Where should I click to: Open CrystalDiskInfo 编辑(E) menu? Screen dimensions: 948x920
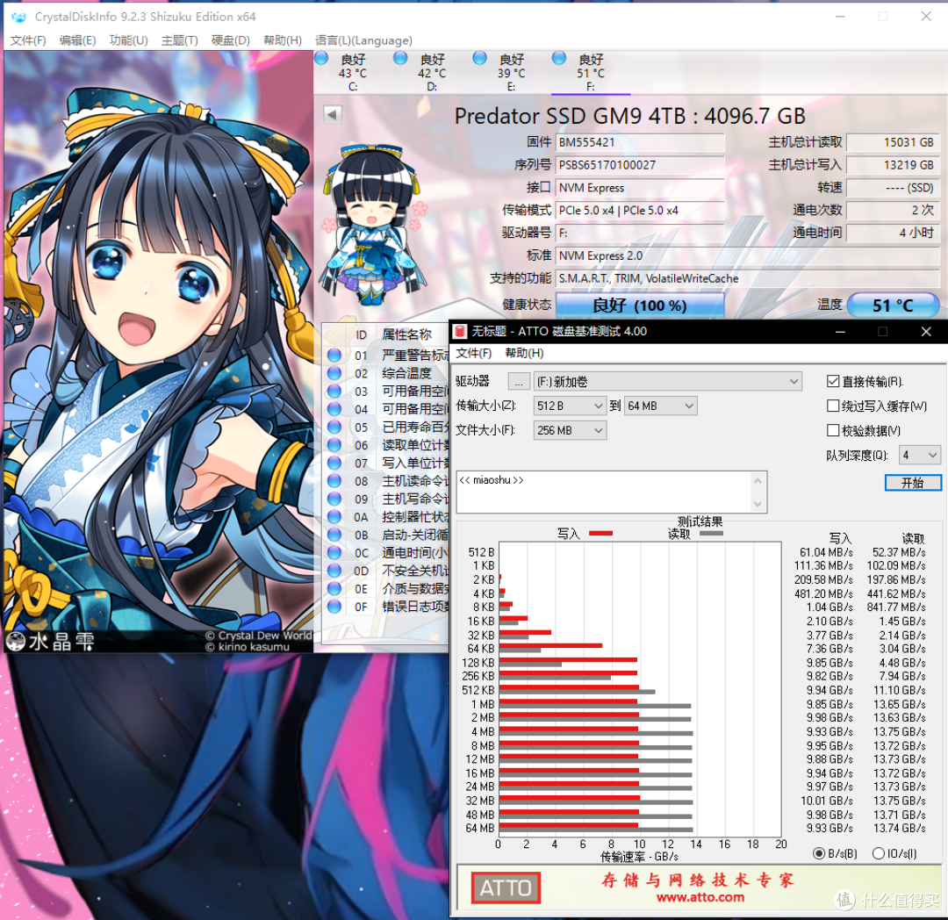pos(77,40)
